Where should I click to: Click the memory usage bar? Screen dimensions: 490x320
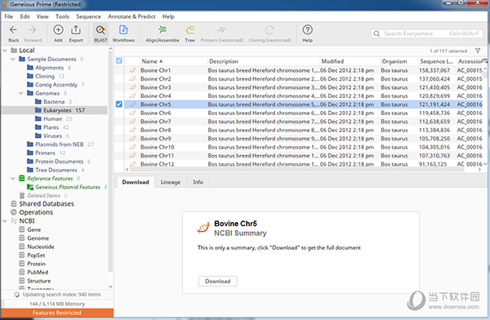[57, 304]
